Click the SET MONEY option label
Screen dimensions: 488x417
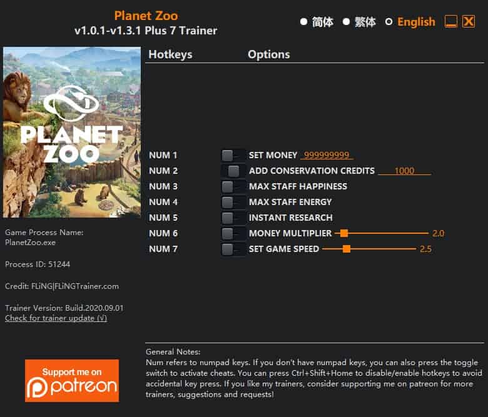click(x=273, y=155)
